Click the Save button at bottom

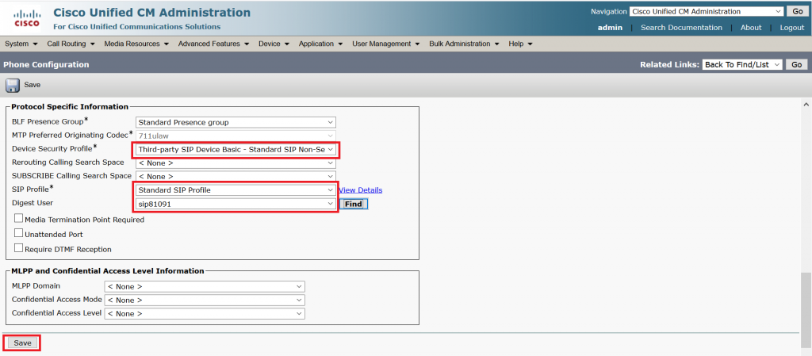click(22, 343)
